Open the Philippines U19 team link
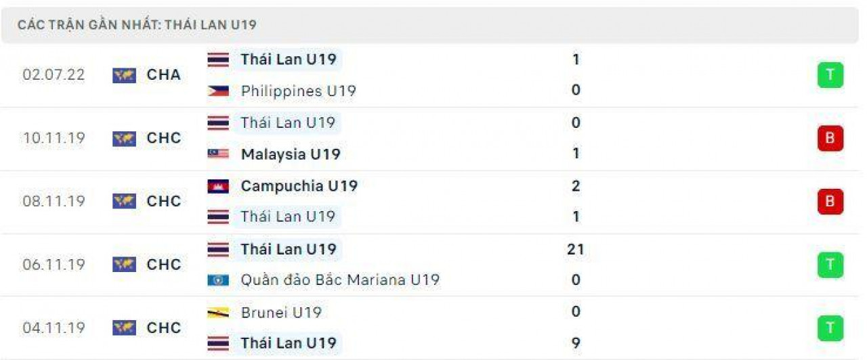 pos(298,91)
